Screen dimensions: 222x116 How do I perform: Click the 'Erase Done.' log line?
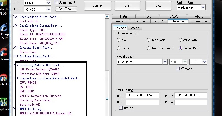tap(28, 52)
